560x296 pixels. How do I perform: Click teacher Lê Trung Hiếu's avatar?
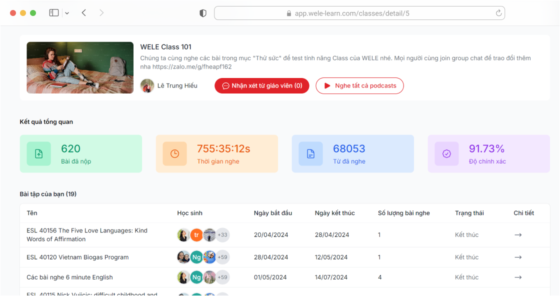click(147, 85)
